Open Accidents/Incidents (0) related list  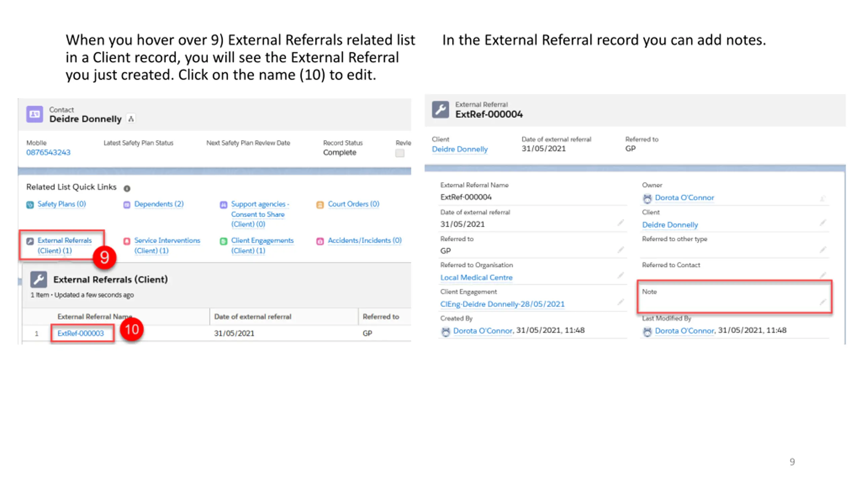coord(365,240)
